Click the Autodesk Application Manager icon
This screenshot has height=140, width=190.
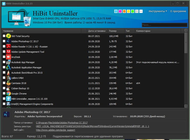(8, 67)
